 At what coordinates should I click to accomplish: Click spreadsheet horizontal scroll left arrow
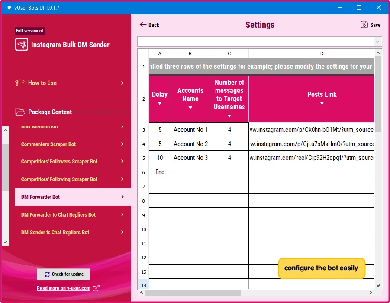[142, 293]
